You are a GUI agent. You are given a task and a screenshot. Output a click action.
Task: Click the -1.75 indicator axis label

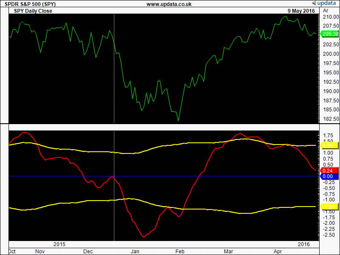pos(329,217)
